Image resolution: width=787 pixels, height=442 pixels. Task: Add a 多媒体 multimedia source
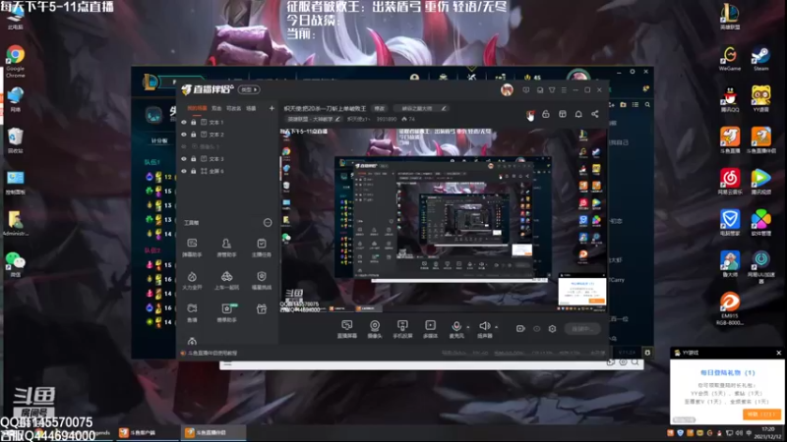pyautogui.click(x=430, y=329)
